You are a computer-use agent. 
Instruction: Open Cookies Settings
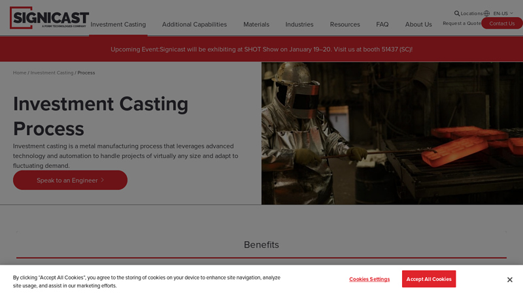[369, 280]
